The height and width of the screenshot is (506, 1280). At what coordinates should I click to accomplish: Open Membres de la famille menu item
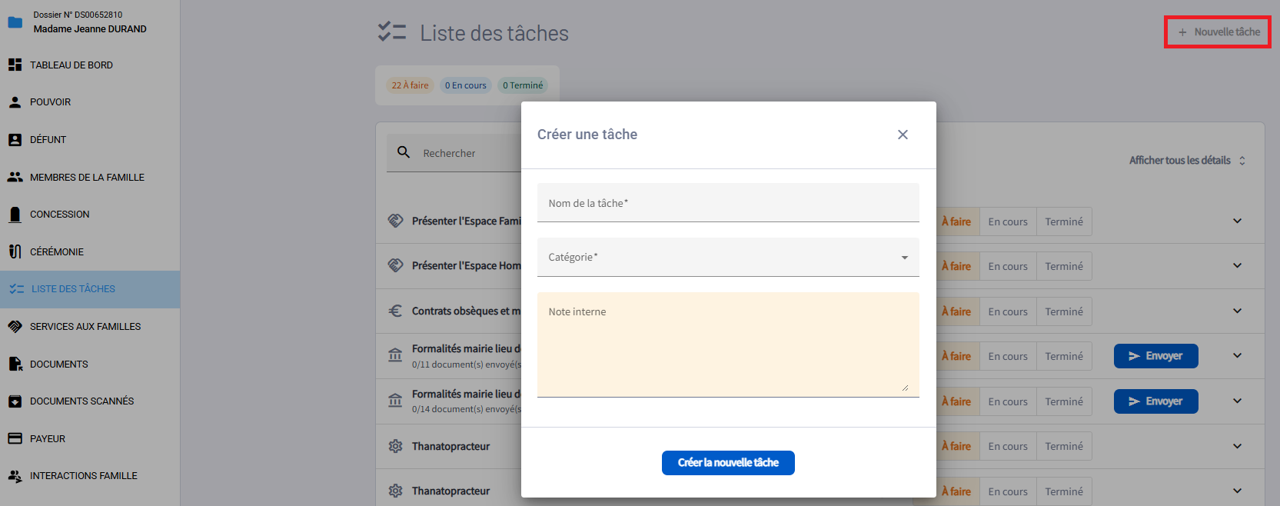tap(87, 177)
